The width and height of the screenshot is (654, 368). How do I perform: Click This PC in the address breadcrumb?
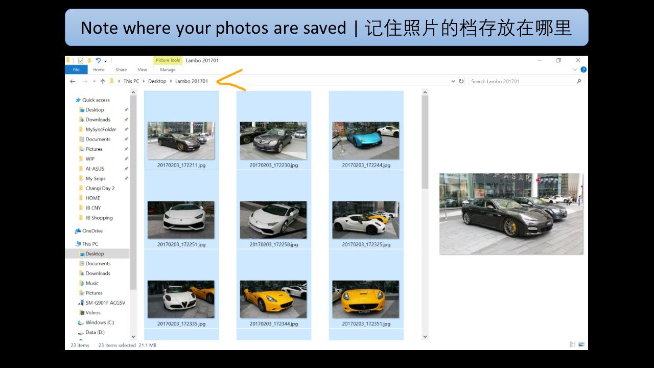click(x=131, y=81)
